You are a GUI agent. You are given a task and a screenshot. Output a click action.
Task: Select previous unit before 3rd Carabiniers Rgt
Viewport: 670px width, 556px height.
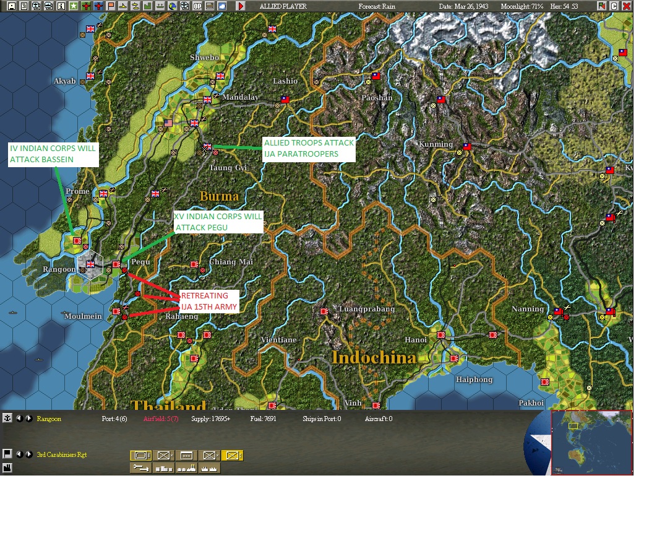click(19, 454)
